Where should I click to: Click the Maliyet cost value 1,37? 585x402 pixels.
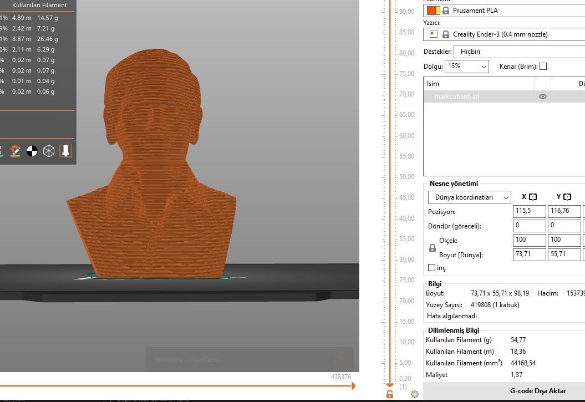[x=516, y=375]
